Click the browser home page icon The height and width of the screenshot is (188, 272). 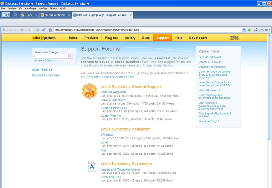50,30
